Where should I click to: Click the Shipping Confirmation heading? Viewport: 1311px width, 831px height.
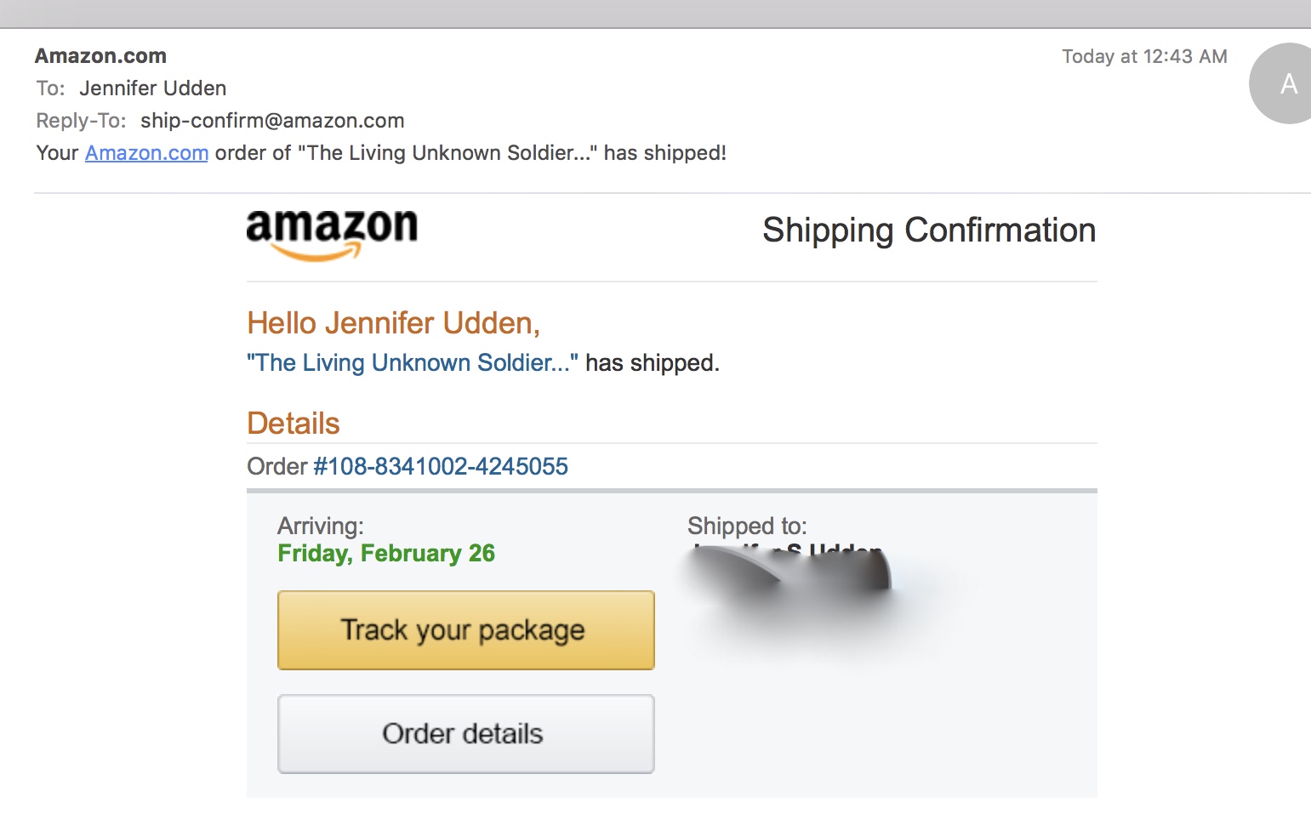[928, 231]
